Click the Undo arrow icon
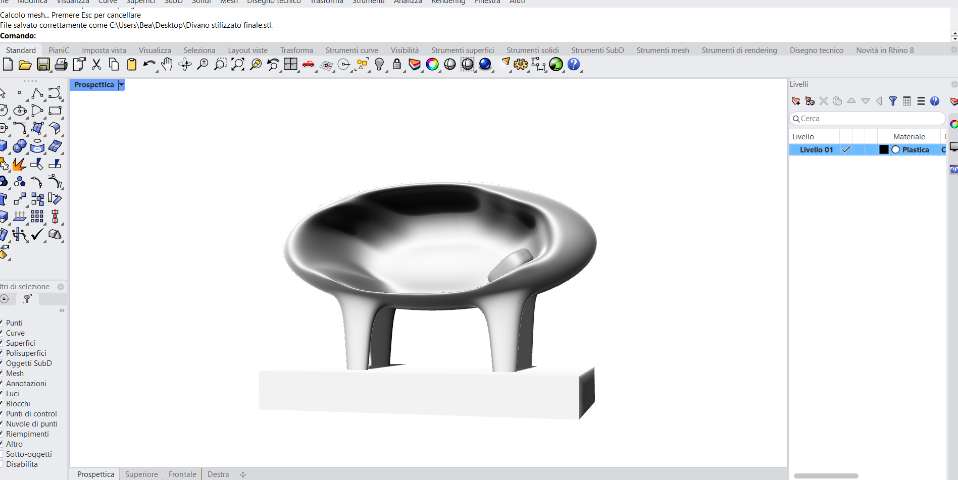This screenshot has width=958, height=480. click(149, 65)
